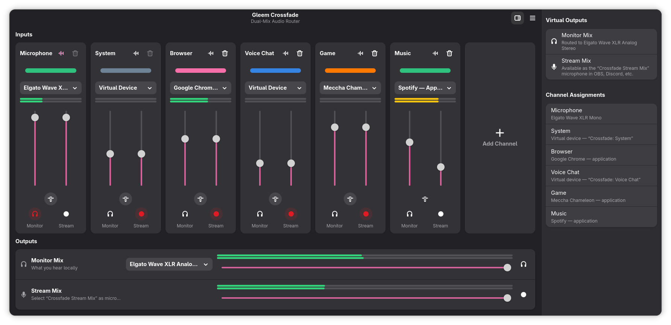This screenshot has height=325, width=671.
Task: Select Stream Mix in Virtual Outputs
Action: point(601,67)
